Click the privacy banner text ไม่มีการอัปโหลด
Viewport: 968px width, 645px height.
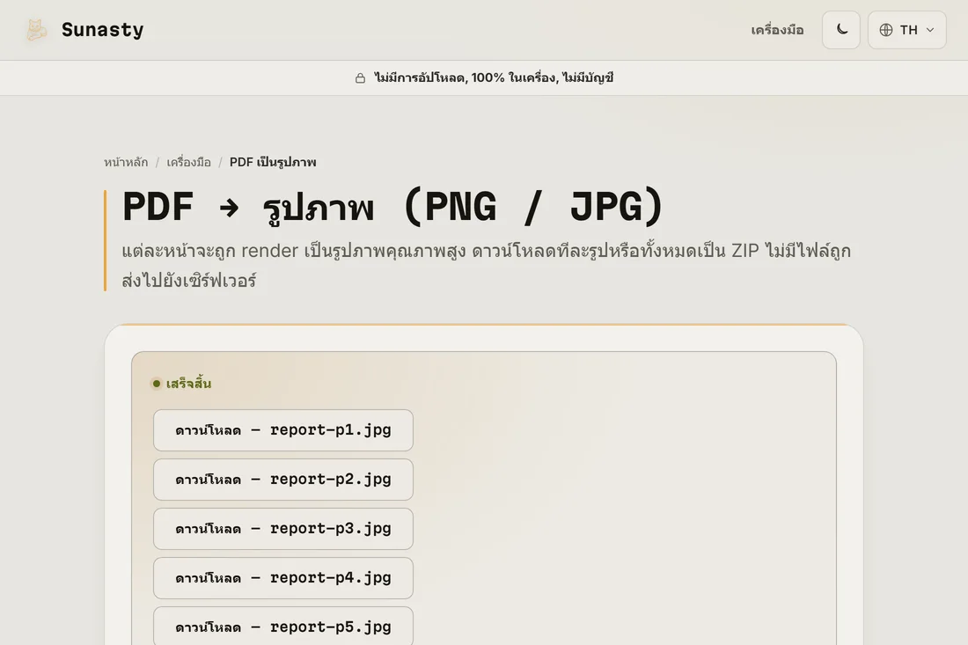click(494, 77)
